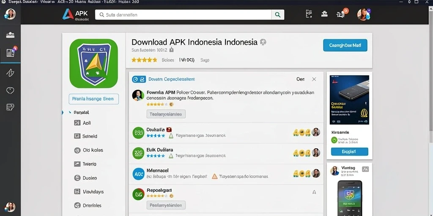Select Duoien in the side menu
The height and width of the screenshot is (216, 433).
click(85, 178)
